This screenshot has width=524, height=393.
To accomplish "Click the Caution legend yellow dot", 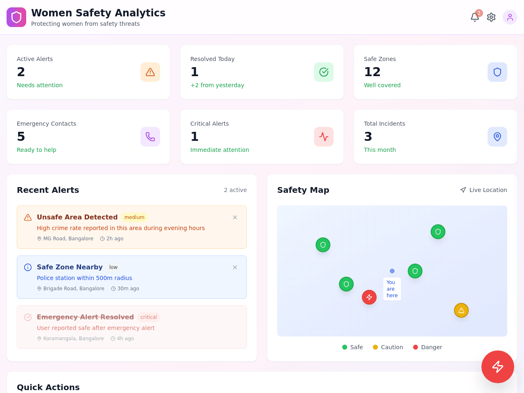I will click(375, 347).
